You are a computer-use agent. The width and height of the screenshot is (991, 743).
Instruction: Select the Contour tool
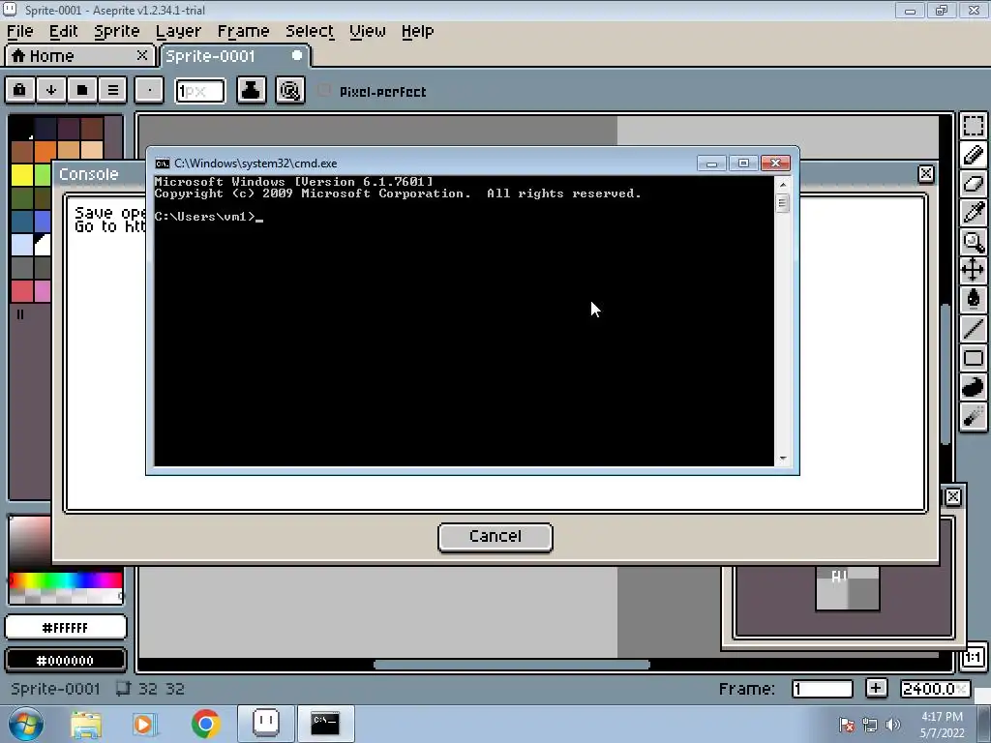[x=974, y=387]
